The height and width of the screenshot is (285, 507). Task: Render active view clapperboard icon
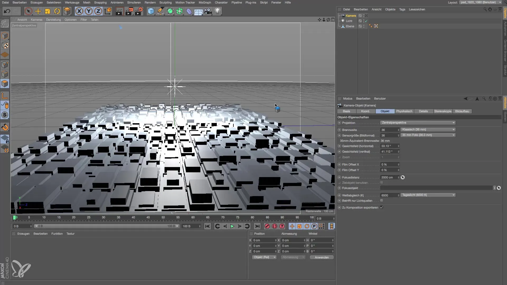coord(119,11)
